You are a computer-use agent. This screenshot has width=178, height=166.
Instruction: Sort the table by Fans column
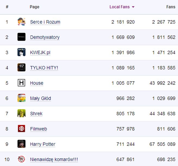pos(171,7)
